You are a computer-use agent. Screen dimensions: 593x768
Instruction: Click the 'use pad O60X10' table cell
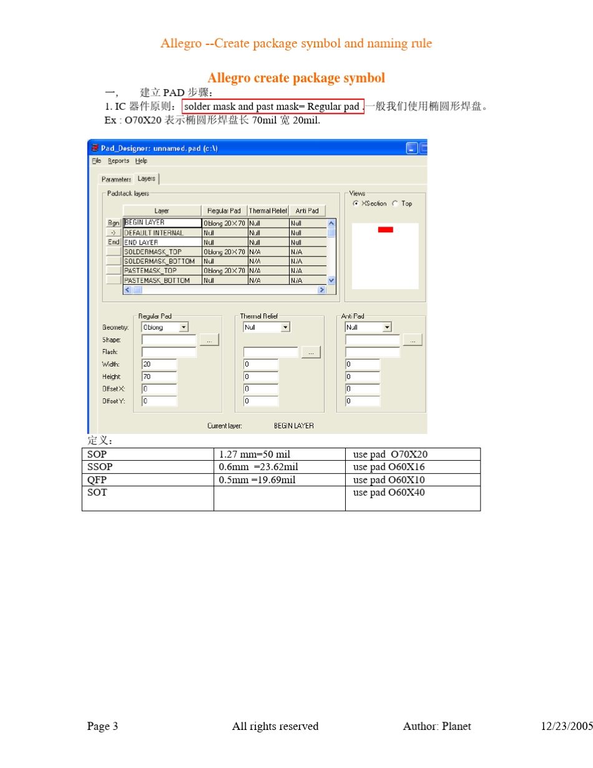413,480
